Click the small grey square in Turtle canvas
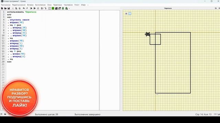220x123 pixels. 126,14
